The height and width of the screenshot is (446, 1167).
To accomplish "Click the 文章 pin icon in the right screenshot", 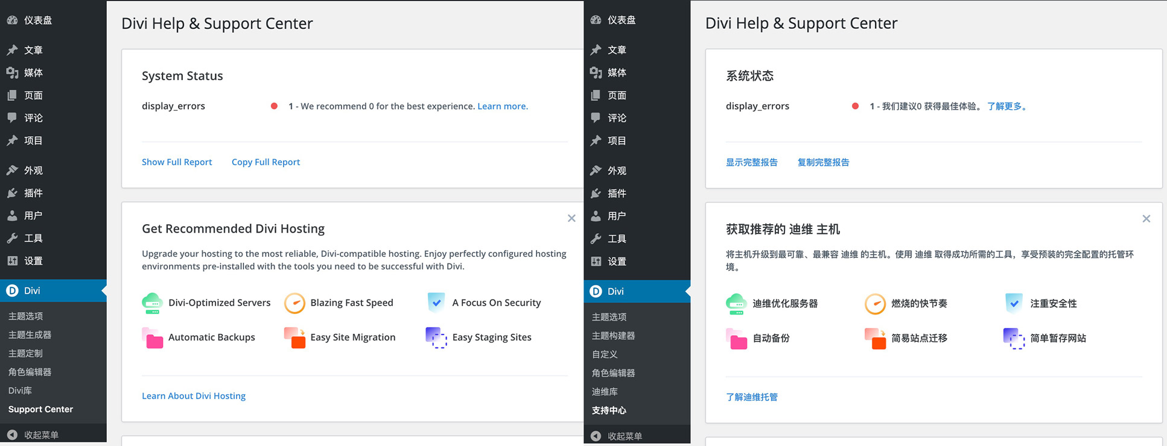I will pyautogui.click(x=596, y=50).
